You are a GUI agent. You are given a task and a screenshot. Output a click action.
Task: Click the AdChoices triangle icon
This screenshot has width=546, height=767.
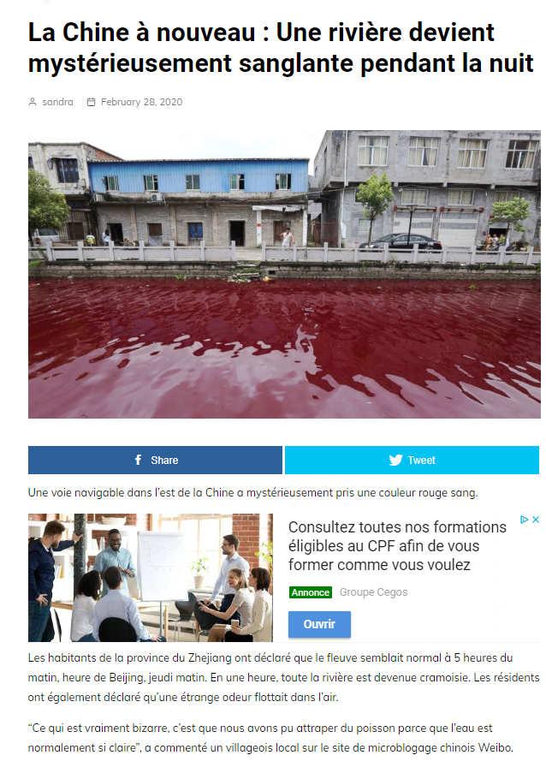tap(524, 520)
